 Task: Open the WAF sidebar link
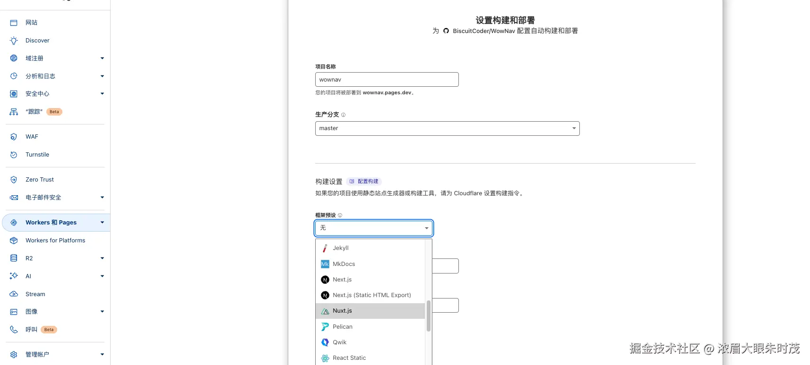click(32, 137)
